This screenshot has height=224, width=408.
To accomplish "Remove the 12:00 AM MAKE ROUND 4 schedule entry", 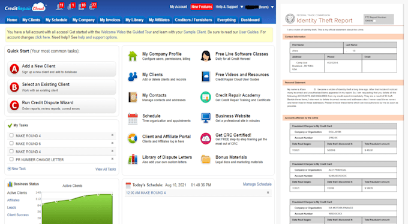I will tap(268, 193).
